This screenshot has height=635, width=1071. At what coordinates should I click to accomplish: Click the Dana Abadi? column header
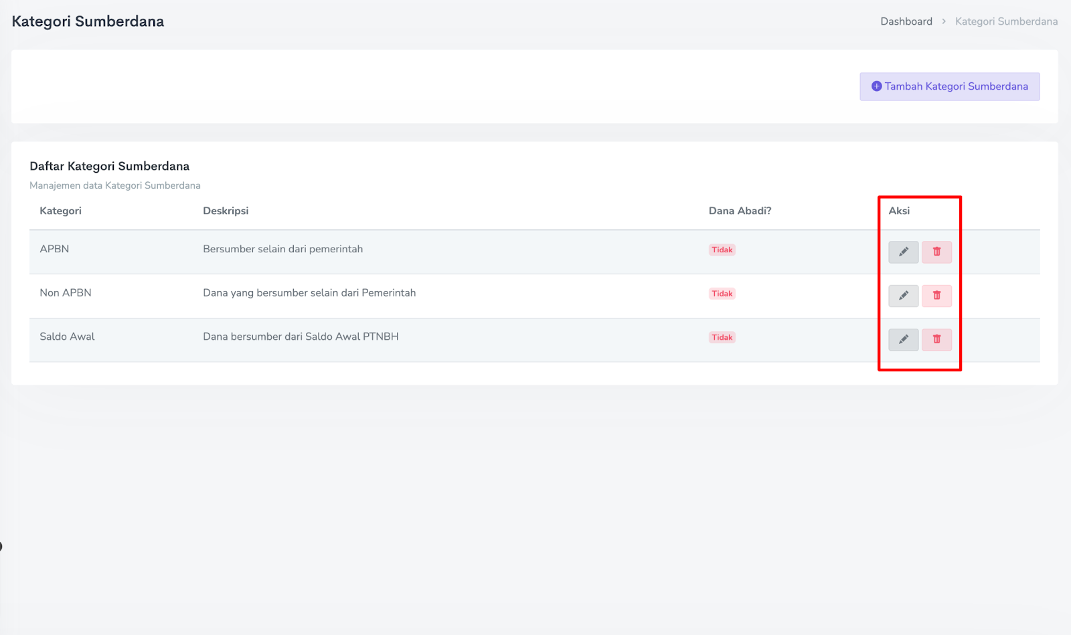(x=740, y=211)
